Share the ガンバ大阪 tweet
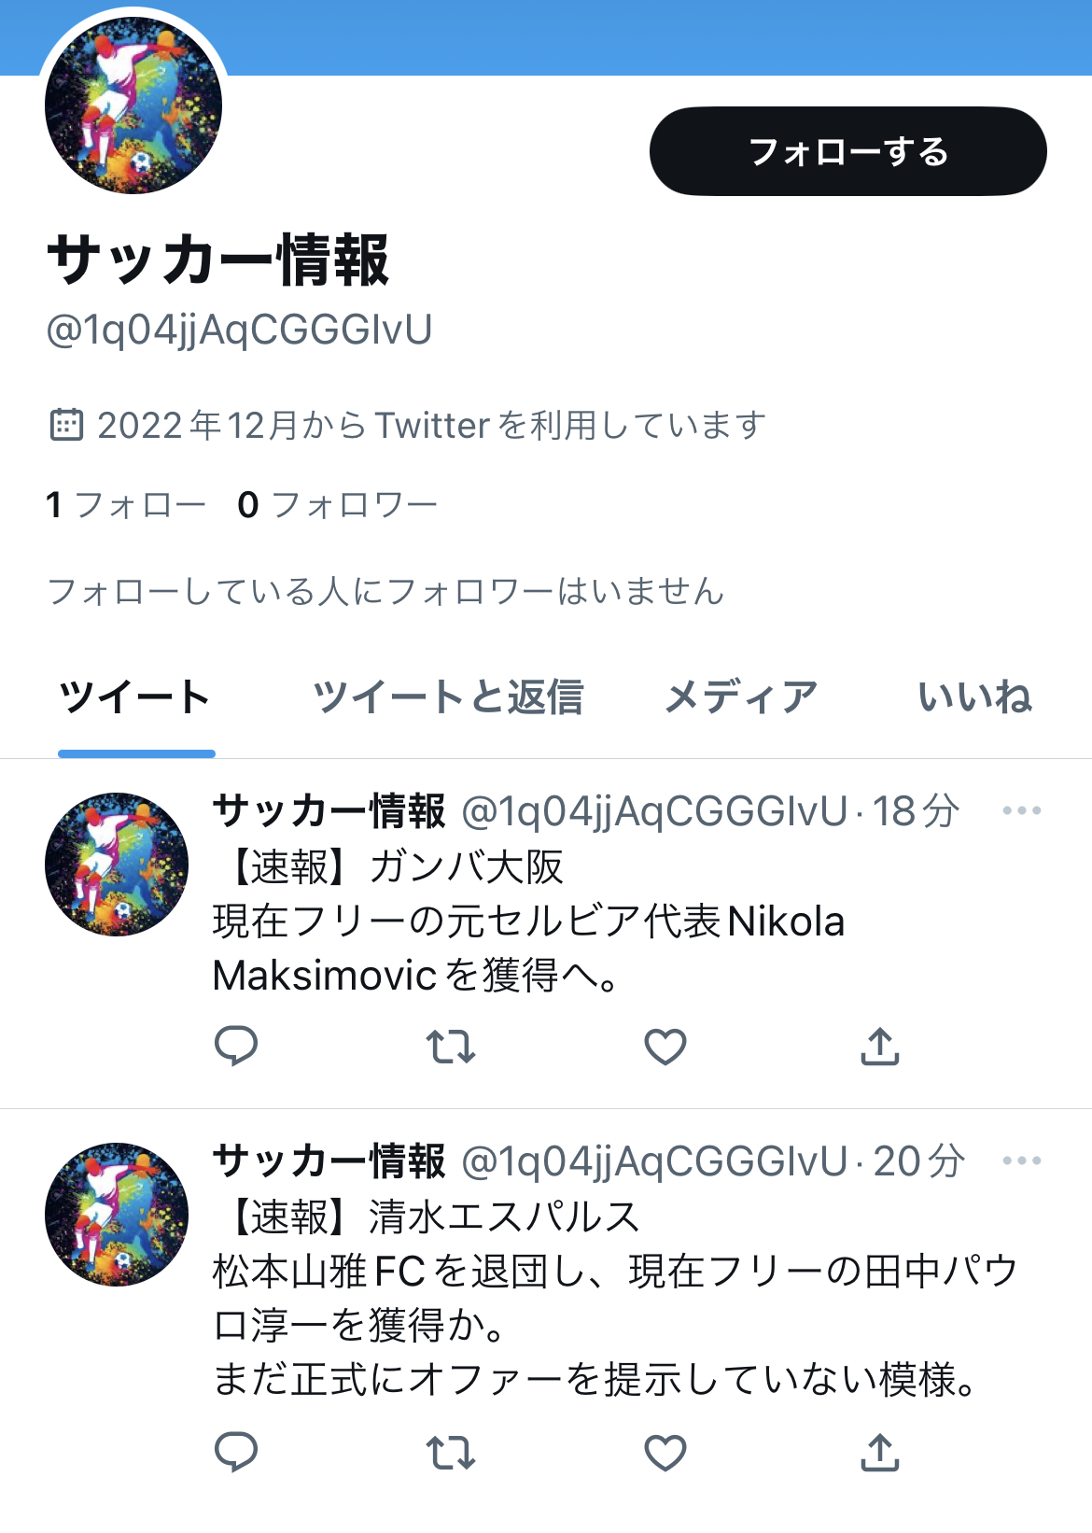1092x1533 pixels. pos(879,1047)
